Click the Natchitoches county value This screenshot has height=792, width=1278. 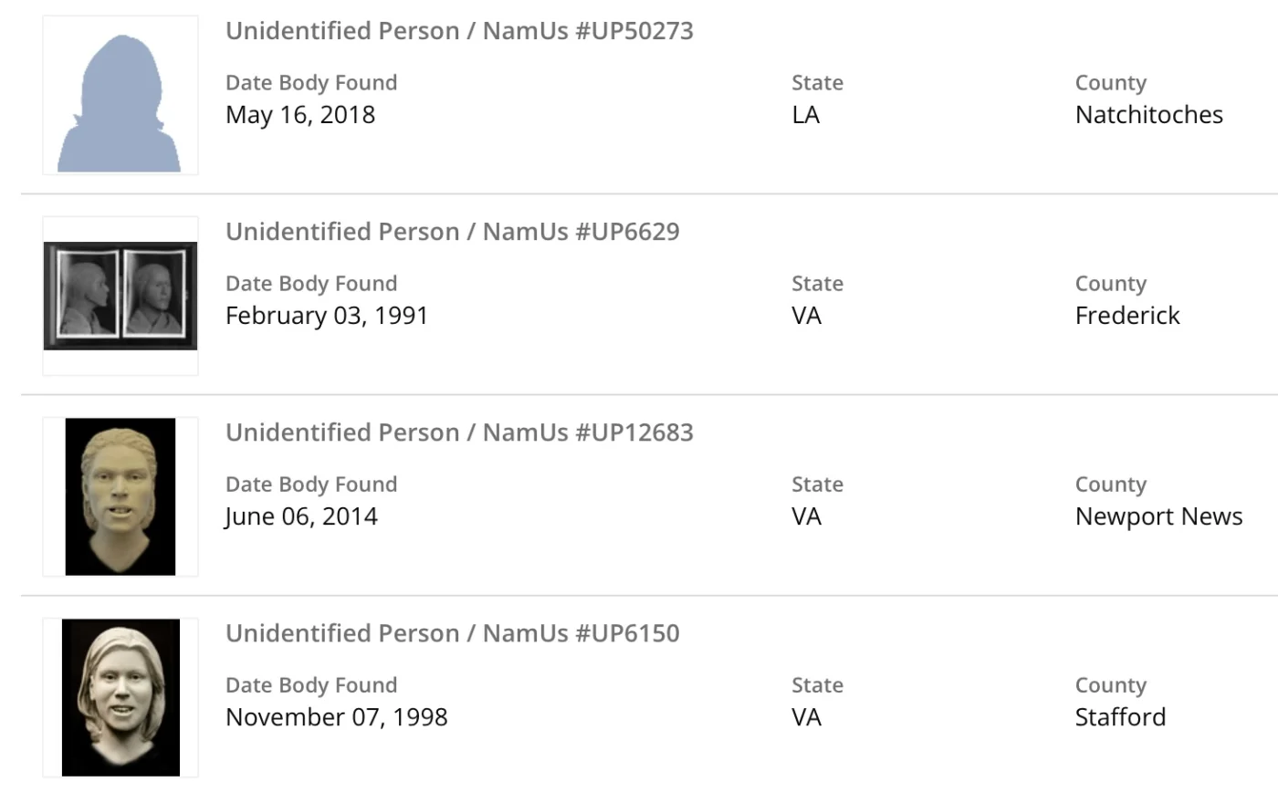click(x=1148, y=115)
